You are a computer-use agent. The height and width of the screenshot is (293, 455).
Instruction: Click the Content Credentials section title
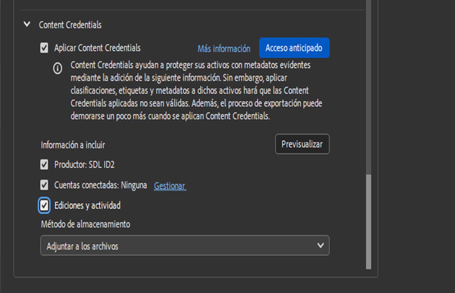point(70,25)
